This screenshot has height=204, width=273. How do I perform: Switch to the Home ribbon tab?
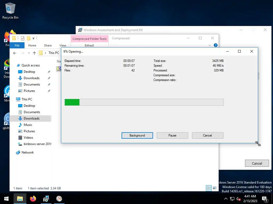32,45
